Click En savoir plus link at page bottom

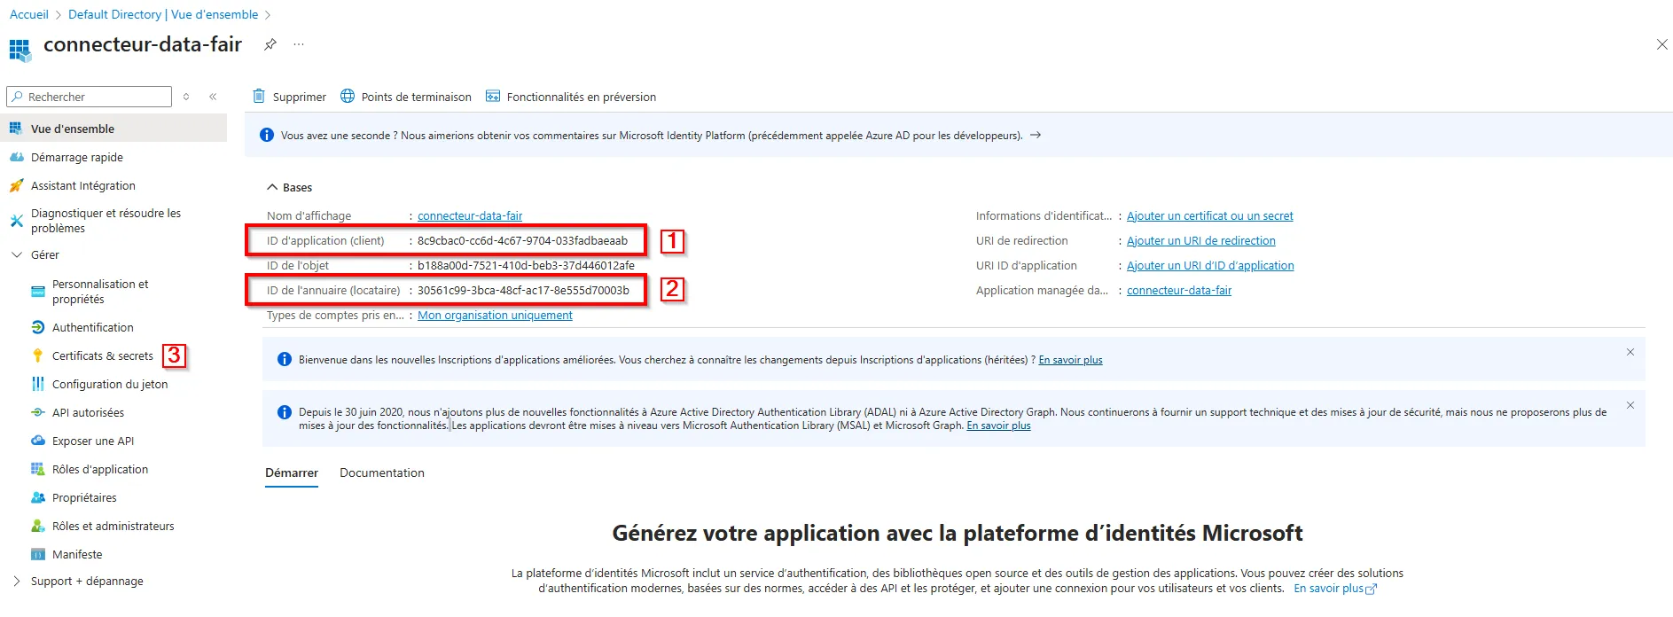point(1334,588)
